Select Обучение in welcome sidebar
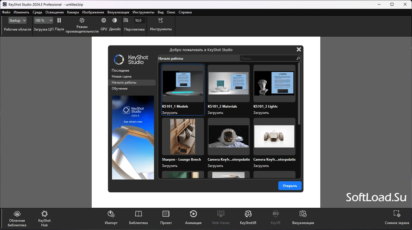The width and height of the screenshot is (412, 230). (132, 88)
